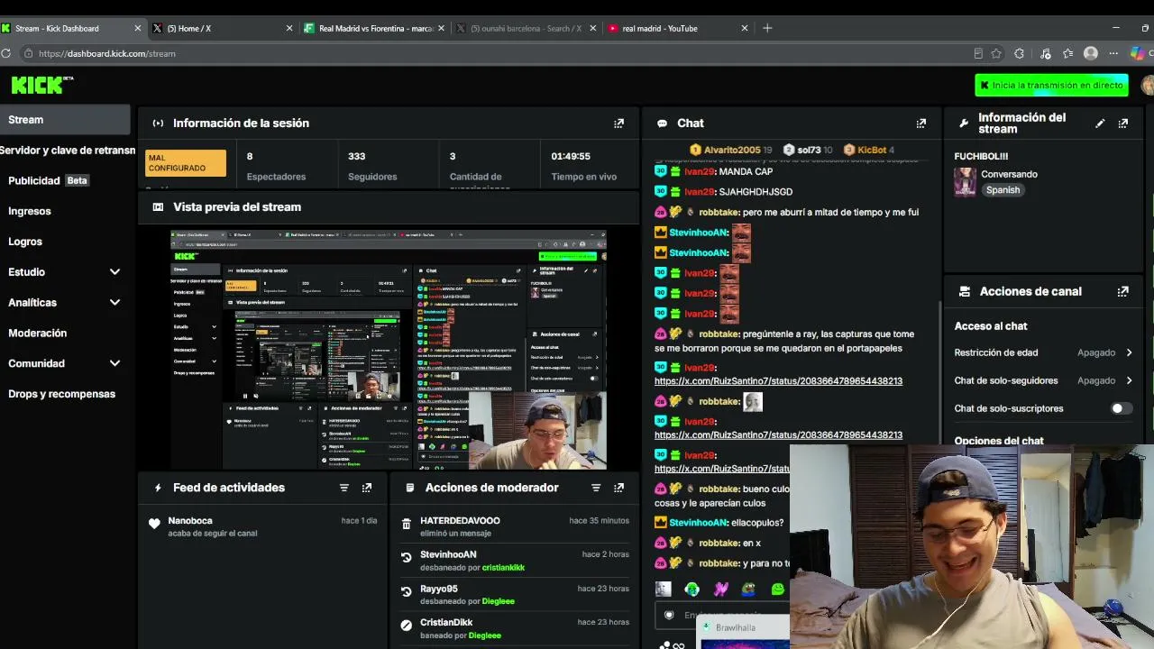Image resolution: width=1154 pixels, height=649 pixels.
Task: Click cristiankikk moderator name link
Action: pyautogui.click(x=503, y=568)
